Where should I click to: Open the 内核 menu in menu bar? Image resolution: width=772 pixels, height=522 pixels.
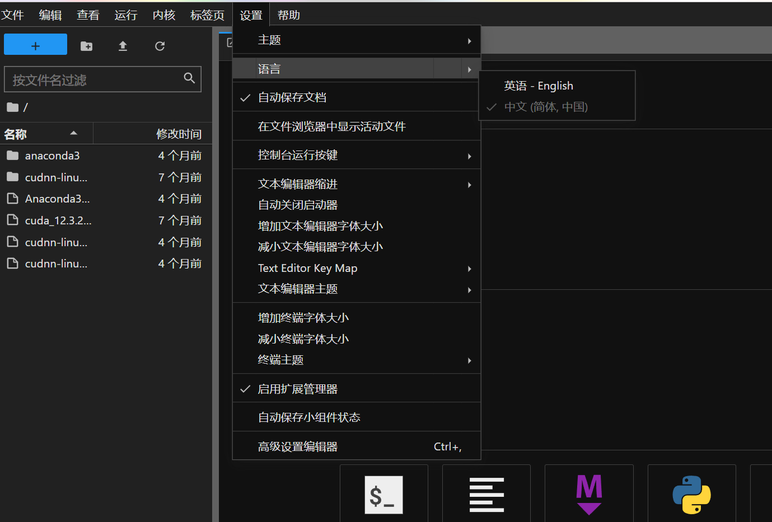click(163, 15)
